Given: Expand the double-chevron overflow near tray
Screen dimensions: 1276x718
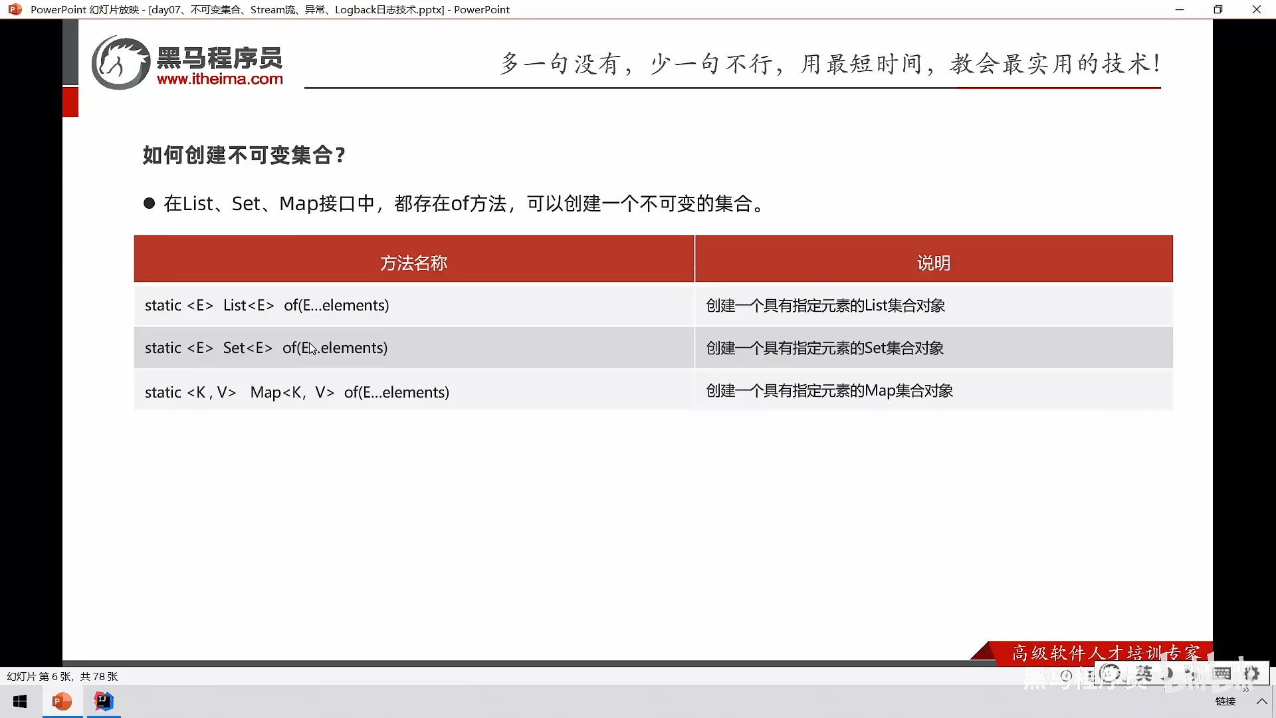Looking at the screenshot, I should tap(1245, 690).
